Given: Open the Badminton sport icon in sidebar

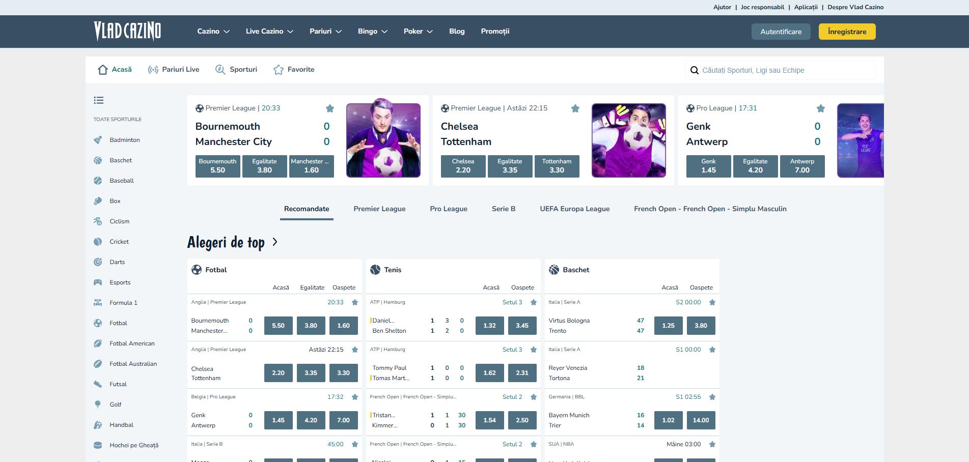Looking at the screenshot, I should 98,140.
